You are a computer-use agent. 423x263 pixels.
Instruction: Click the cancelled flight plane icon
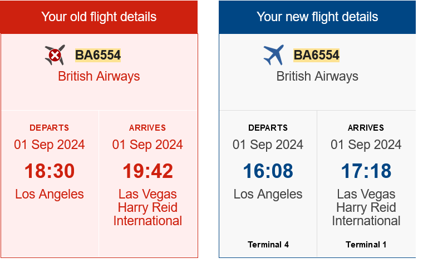[55, 55]
